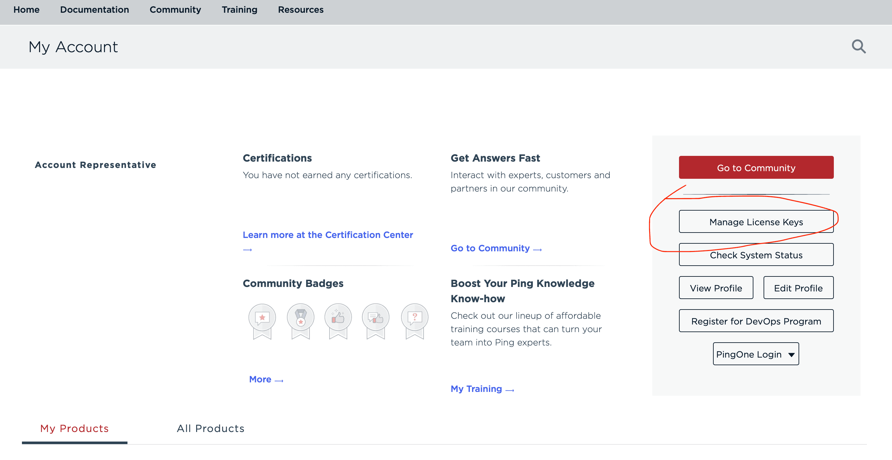
Task: Switch to the My Products tab
Action: pos(74,429)
